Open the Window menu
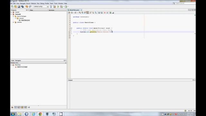The width and height of the screenshot is (206, 116). 61,4
